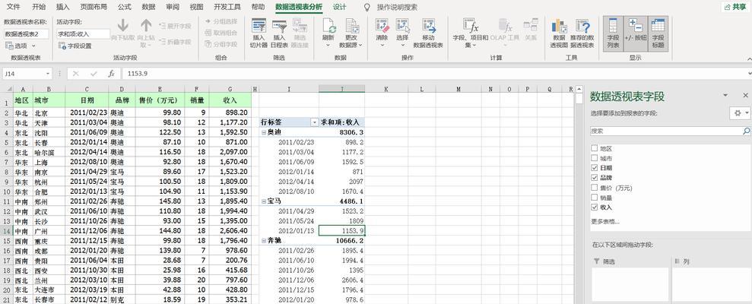Collapse the 宝马 group in pivot table
The height and width of the screenshot is (304, 752).
[263, 201]
